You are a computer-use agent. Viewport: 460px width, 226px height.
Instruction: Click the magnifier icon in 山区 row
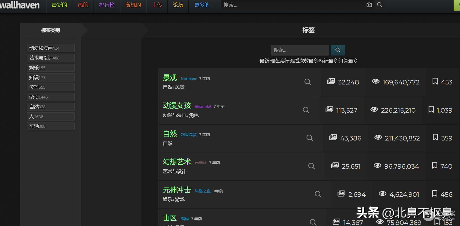(313, 222)
